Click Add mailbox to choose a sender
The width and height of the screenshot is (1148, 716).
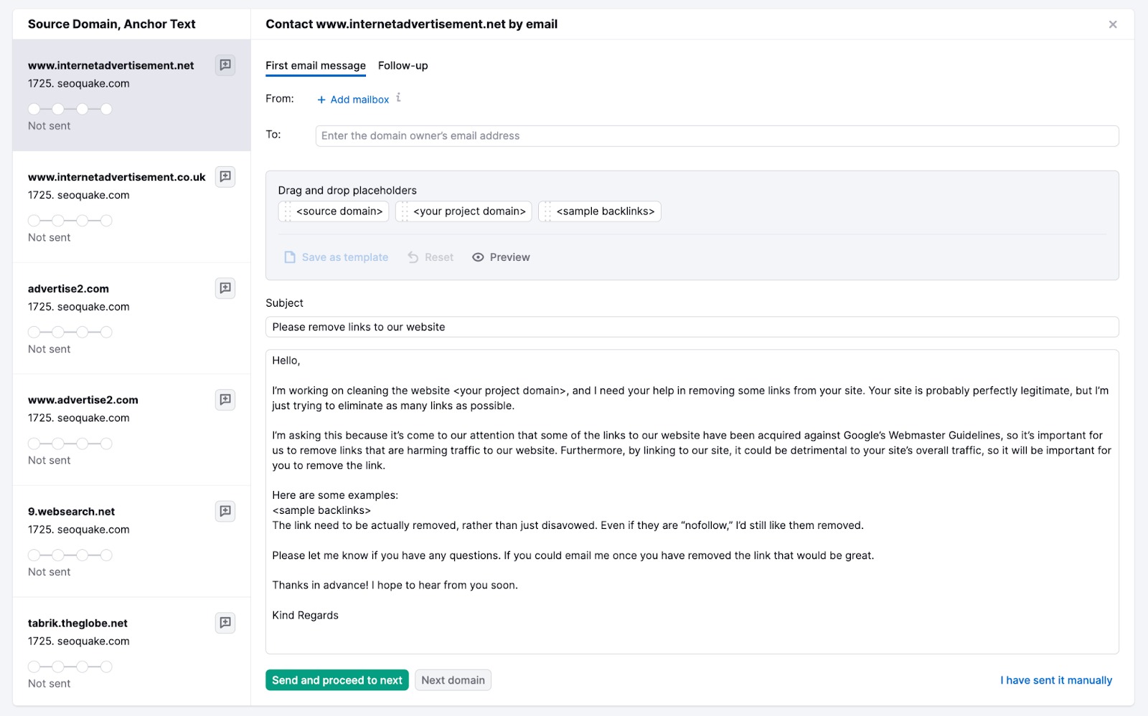[x=353, y=99]
